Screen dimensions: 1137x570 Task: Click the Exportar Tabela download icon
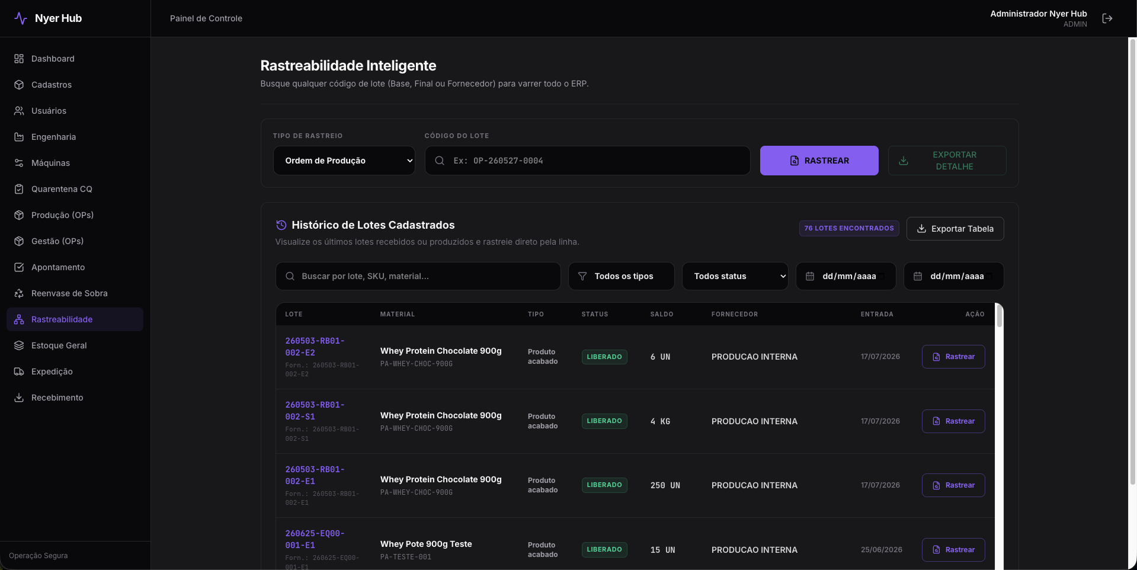921,229
